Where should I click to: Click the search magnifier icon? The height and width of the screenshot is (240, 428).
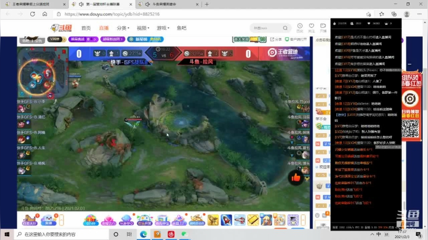tap(285, 28)
